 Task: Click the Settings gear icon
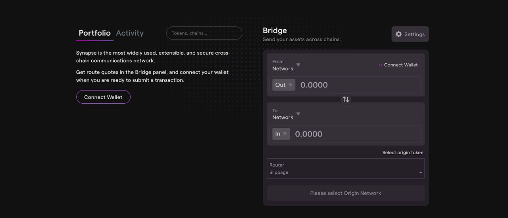[399, 34]
